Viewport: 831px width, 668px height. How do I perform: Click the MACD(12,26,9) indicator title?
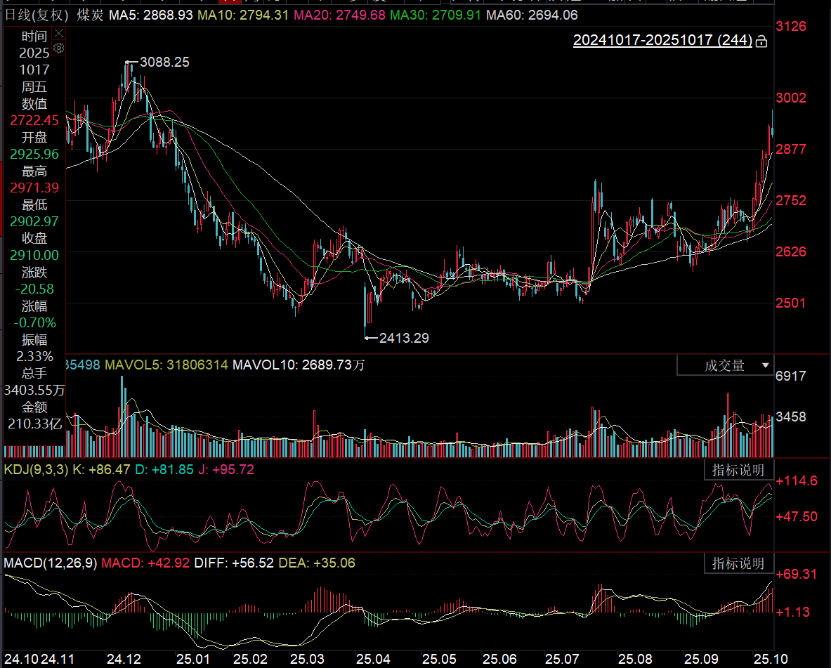point(50,563)
